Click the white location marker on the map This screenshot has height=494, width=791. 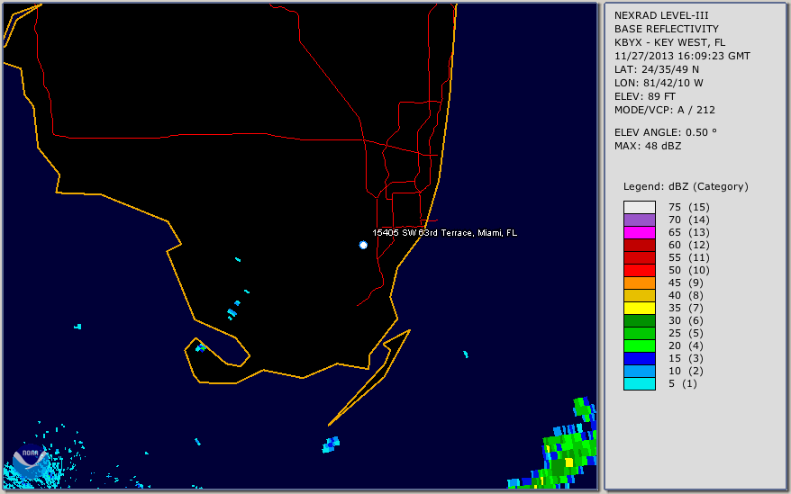tap(363, 245)
